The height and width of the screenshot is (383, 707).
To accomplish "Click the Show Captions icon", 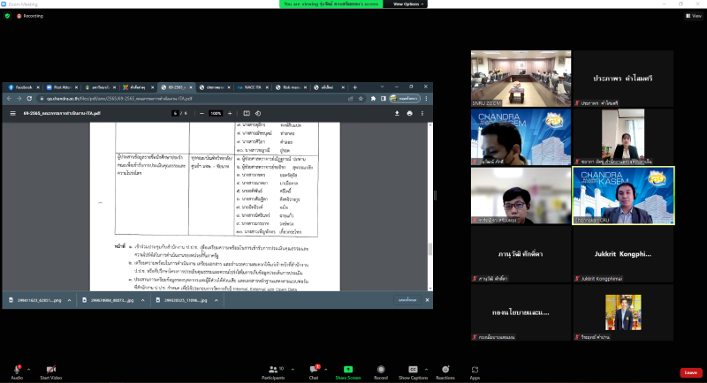I will 412,369.
